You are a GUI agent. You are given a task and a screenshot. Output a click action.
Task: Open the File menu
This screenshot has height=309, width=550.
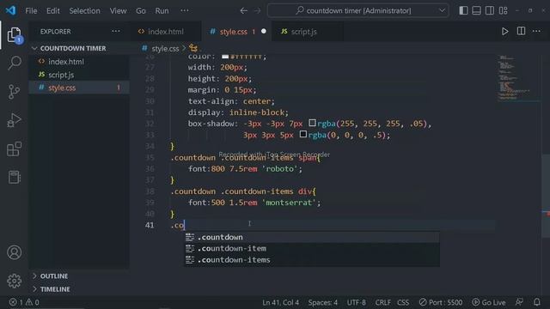tap(31, 11)
